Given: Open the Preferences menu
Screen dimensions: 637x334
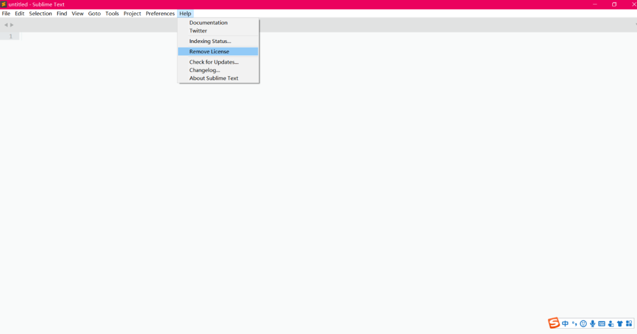Looking at the screenshot, I should pyautogui.click(x=160, y=14).
